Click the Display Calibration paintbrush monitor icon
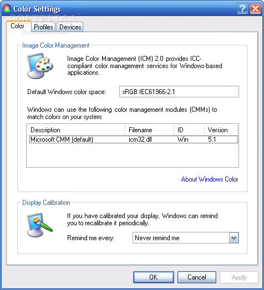This screenshot has height=290, width=264. click(x=40, y=225)
